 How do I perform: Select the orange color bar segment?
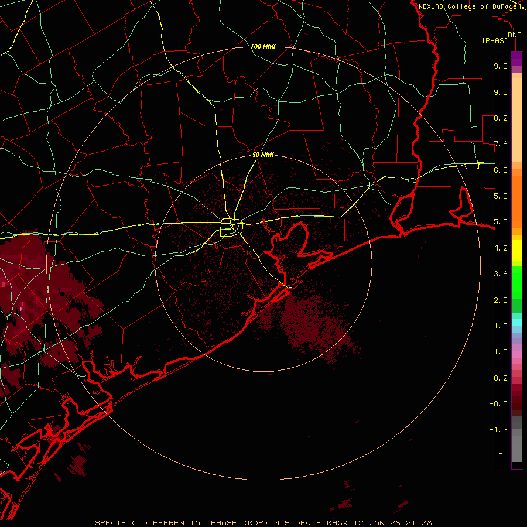point(517,203)
